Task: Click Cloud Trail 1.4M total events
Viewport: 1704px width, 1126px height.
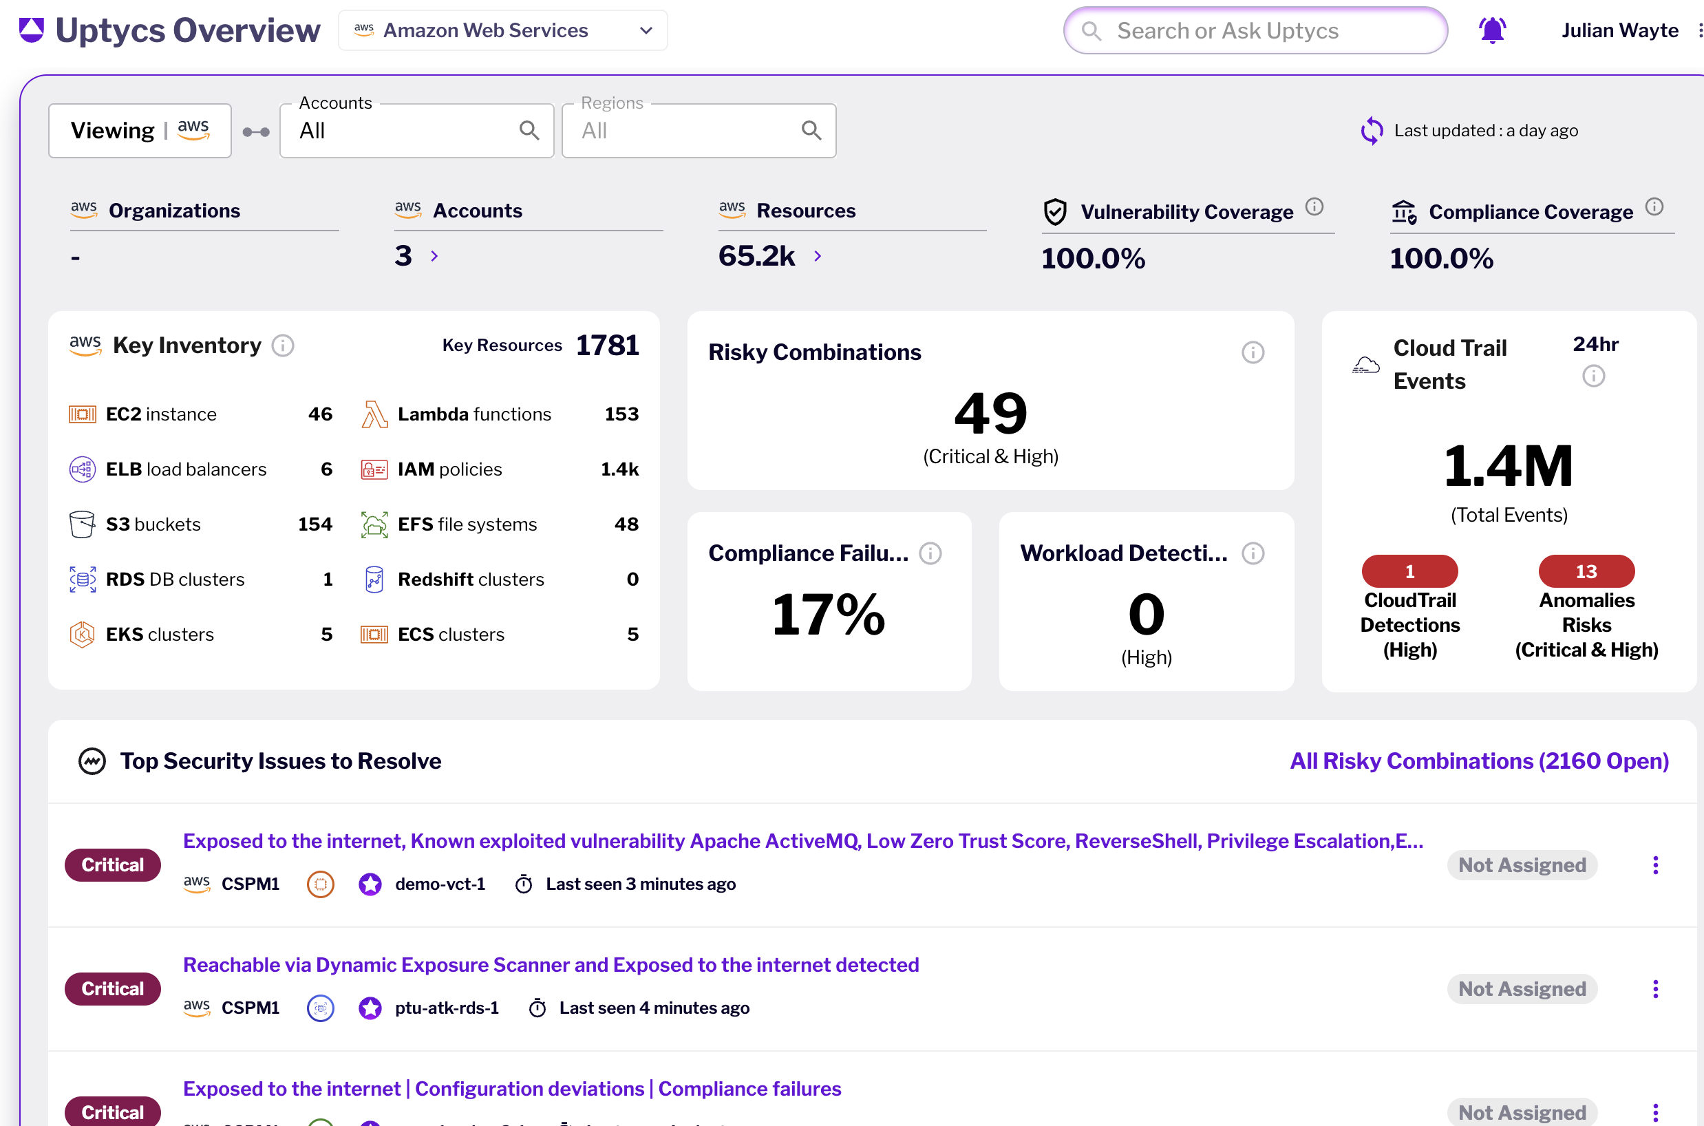Action: tap(1509, 466)
